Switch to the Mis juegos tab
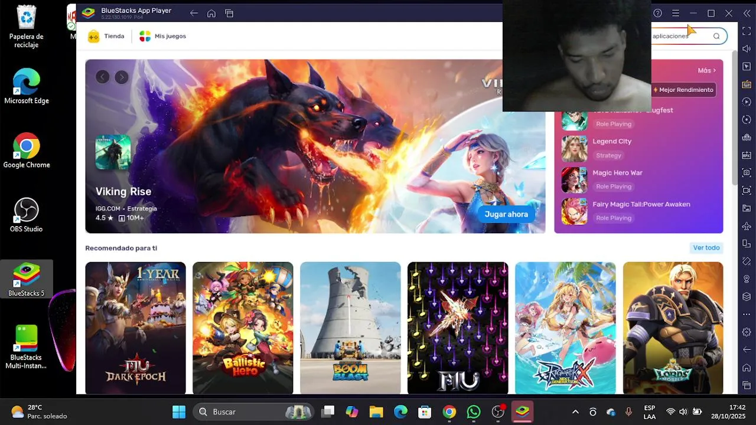This screenshot has height=425, width=756. pos(162,36)
